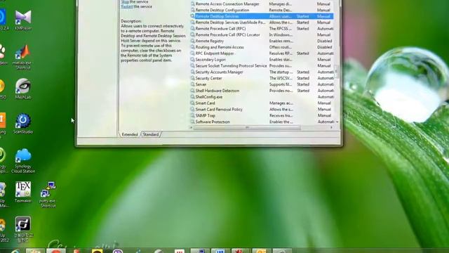Image resolution: width=449 pixels, height=253 pixels.
Task: Click 'Receives tra...' description of SNMP Trap
Action: 281,115
